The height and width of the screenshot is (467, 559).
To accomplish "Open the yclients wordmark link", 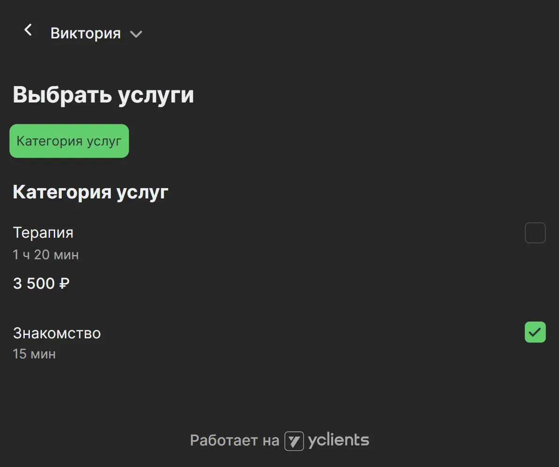I will 338,440.
